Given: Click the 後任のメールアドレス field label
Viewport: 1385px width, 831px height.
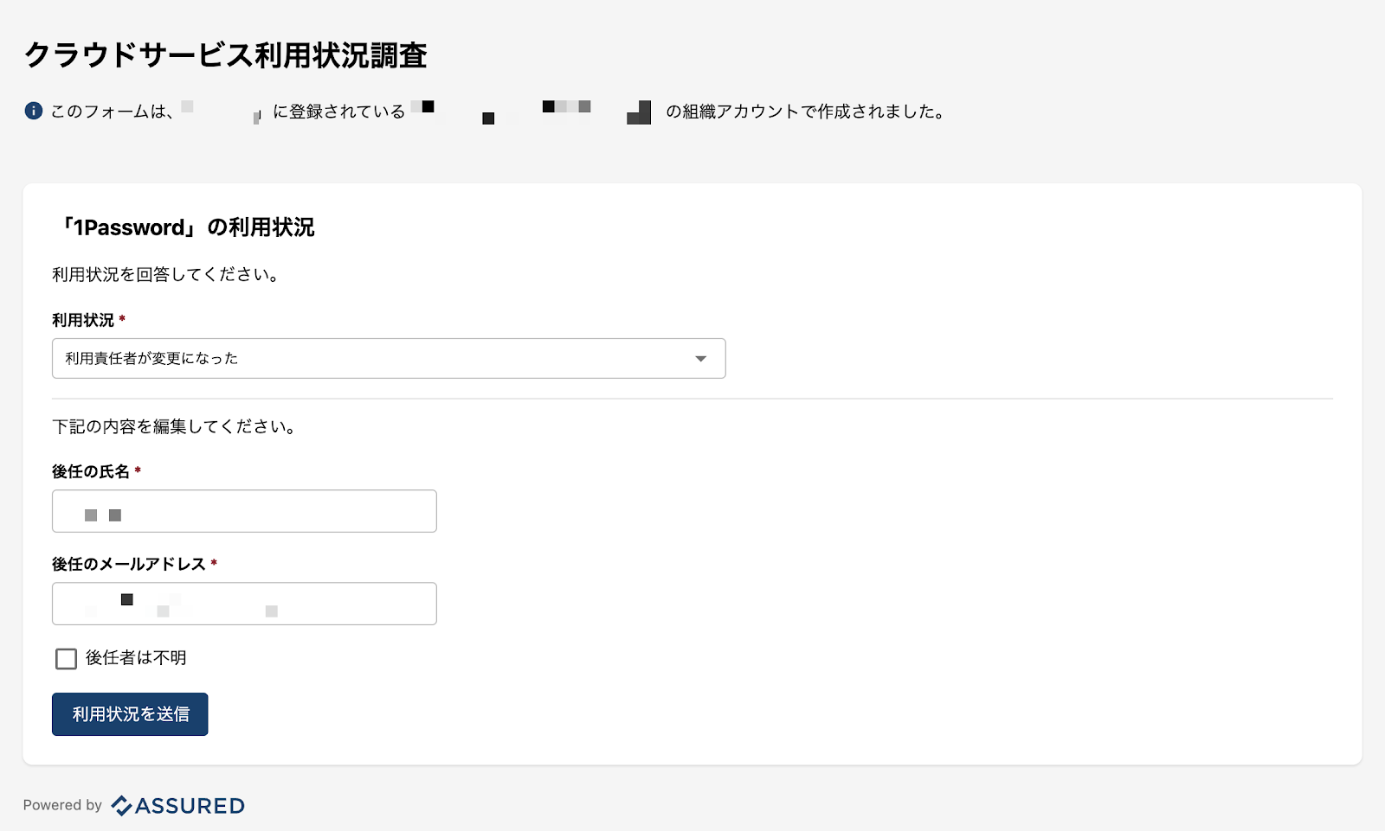Looking at the screenshot, I should (129, 564).
